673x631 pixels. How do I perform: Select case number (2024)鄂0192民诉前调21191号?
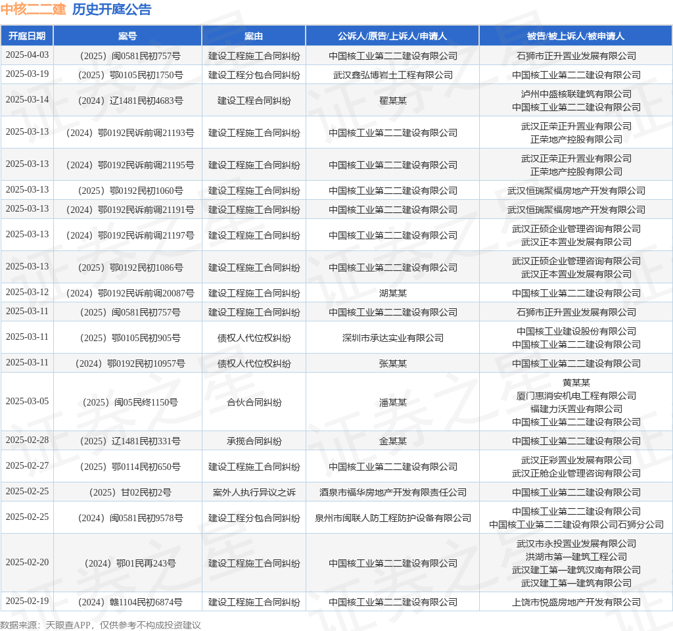[131, 210]
